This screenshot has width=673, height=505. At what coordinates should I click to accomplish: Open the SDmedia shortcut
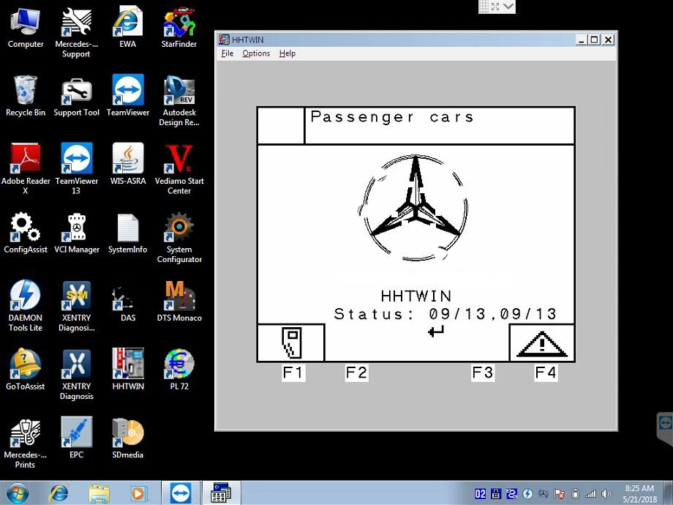pos(127,438)
